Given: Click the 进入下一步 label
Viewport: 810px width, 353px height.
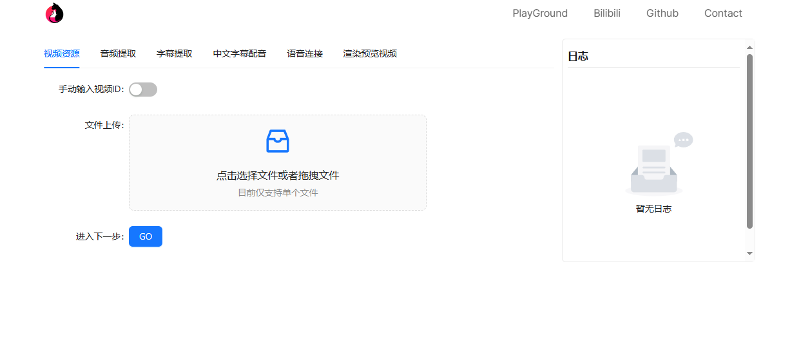Looking at the screenshot, I should tap(100, 236).
